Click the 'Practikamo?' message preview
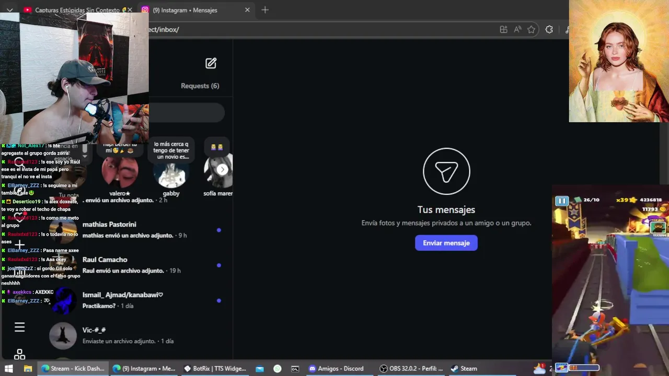Viewport: 669px width, 376px height. [99, 306]
